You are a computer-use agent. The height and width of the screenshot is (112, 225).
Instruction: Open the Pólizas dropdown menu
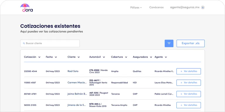tap(136, 7)
